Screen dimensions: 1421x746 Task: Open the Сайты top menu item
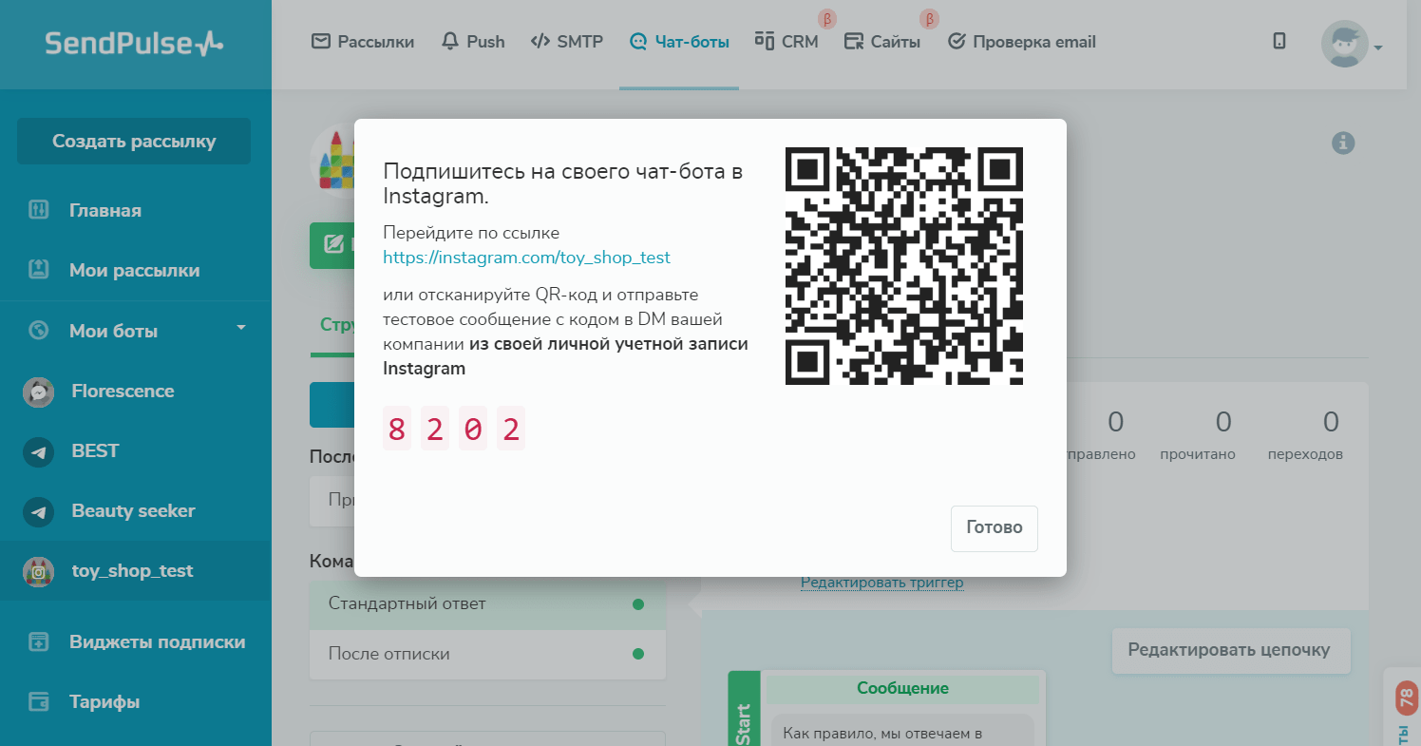882,42
